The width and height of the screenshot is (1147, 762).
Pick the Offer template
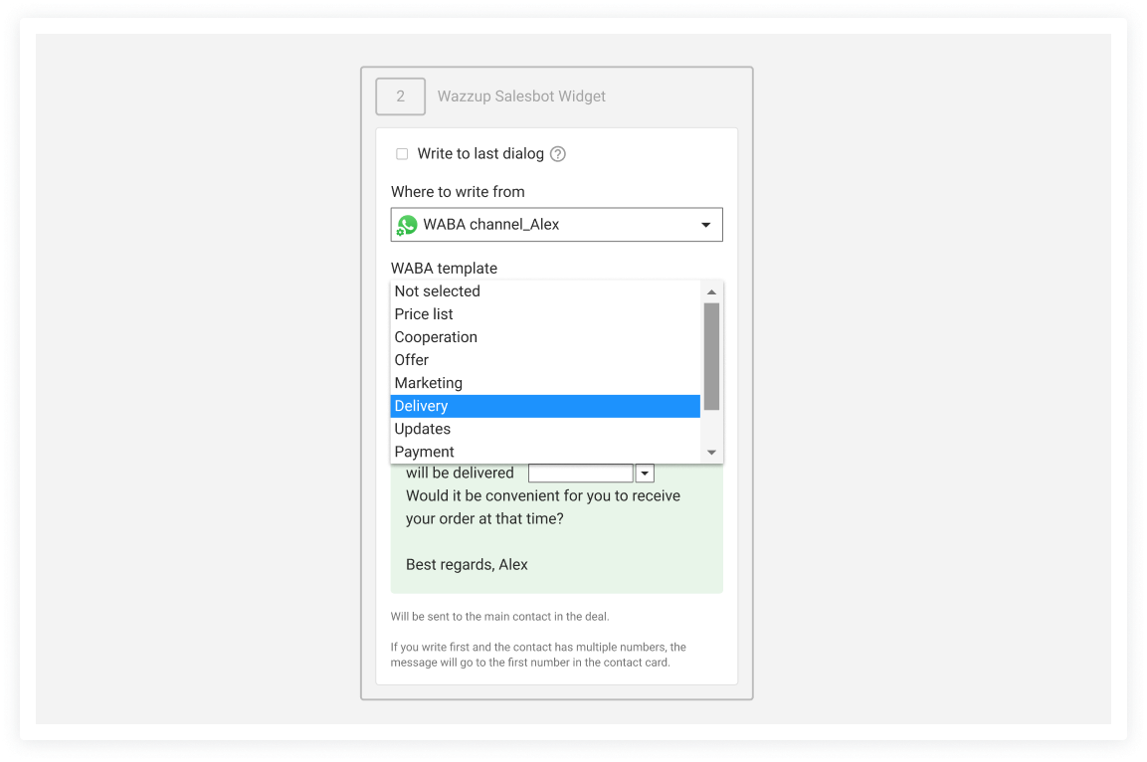point(545,360)
